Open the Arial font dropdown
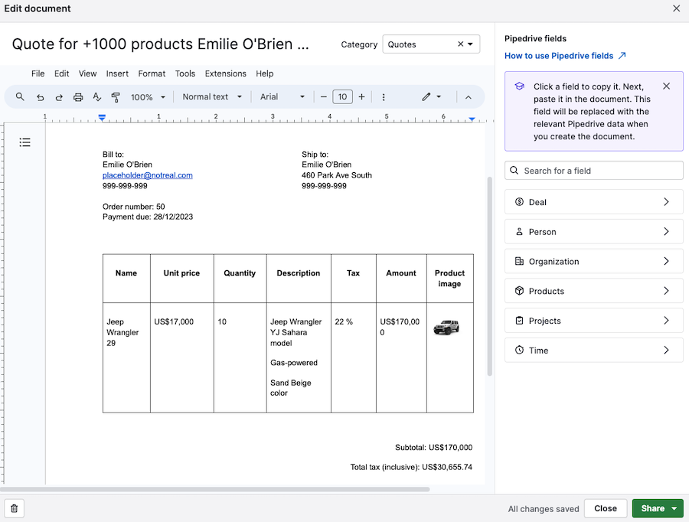Viewport: 689px width, 522px height. click(x=282, y=96)
